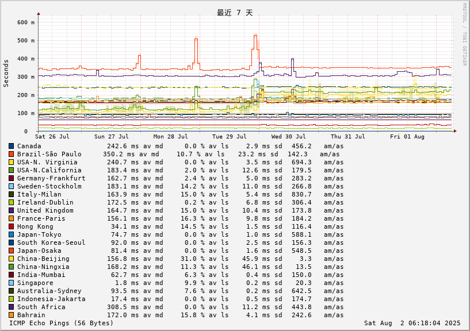Image resolution: width=470 pixels, height=331 pixels.
Task: Click the Italy-Milan legend color swatch
Action: [x=11, y=195]
